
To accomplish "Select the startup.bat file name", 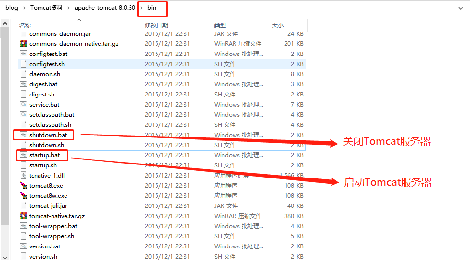I will click(x=45, y=155).
